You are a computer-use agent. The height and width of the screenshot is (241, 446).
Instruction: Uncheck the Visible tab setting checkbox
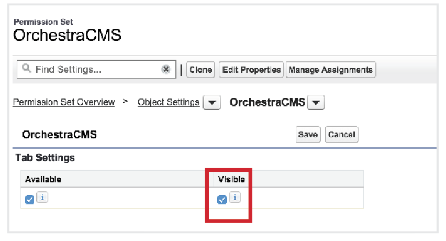(x=222, y=199)
